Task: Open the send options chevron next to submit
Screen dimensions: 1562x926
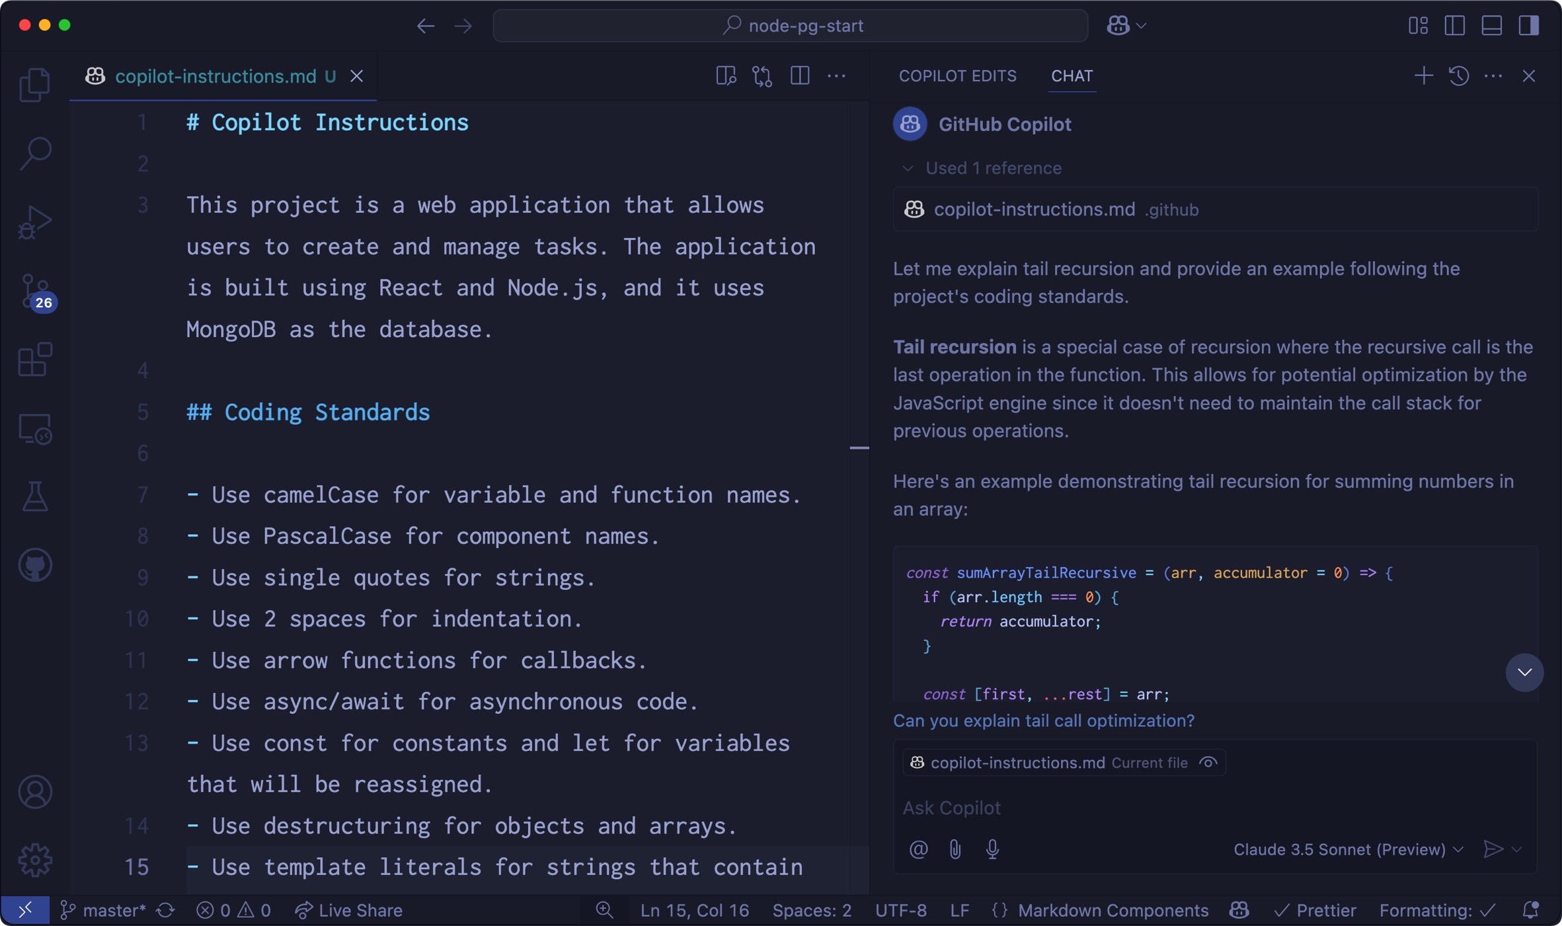Action: [1517, 849]
